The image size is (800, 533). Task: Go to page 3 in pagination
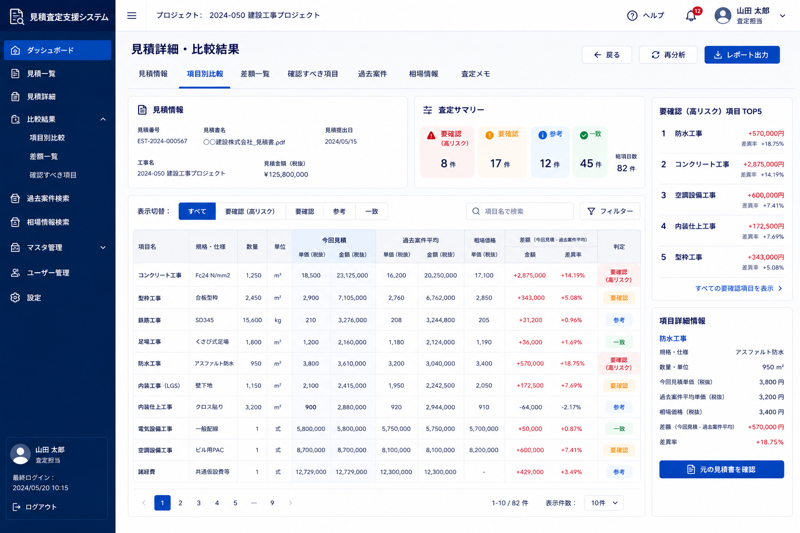point(199,503)
